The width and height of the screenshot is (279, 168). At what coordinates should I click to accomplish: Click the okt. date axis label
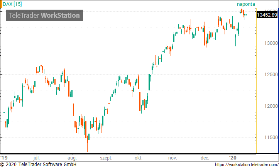pyautogui.click(x=139, y=158)
